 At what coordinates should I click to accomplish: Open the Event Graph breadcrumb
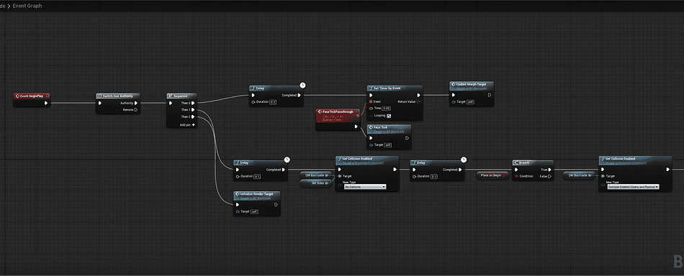coord(27,6)
